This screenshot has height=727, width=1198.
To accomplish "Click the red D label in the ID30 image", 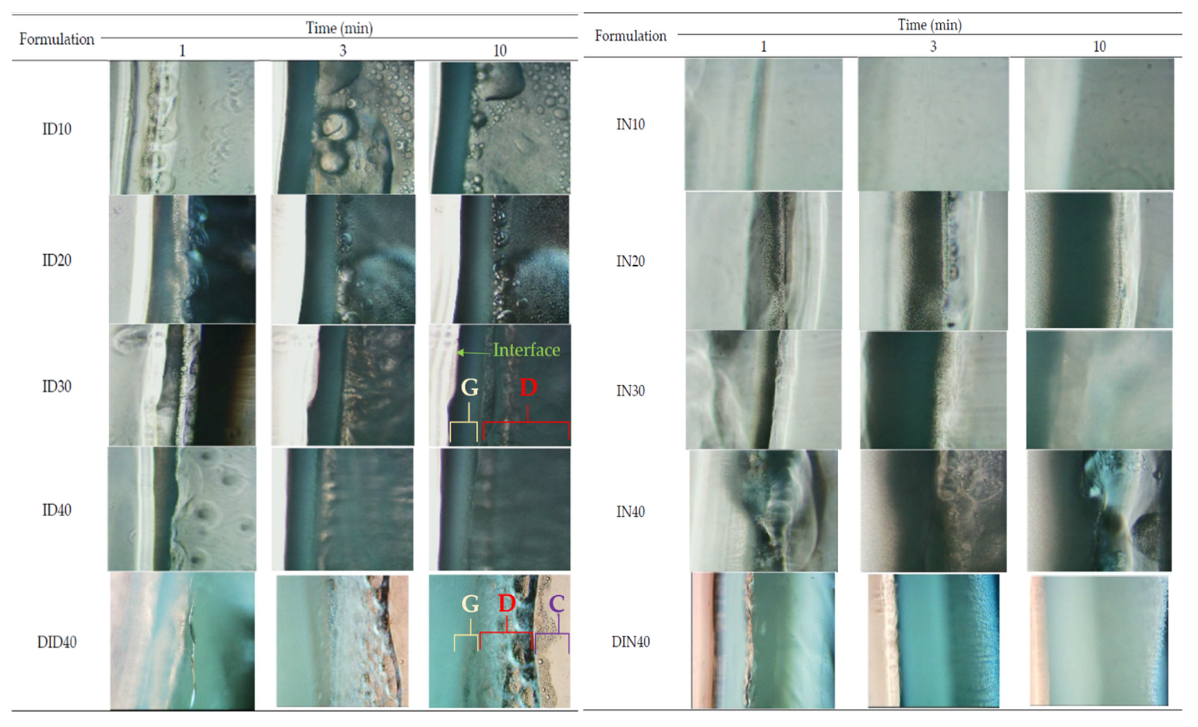I will (528, 388).
